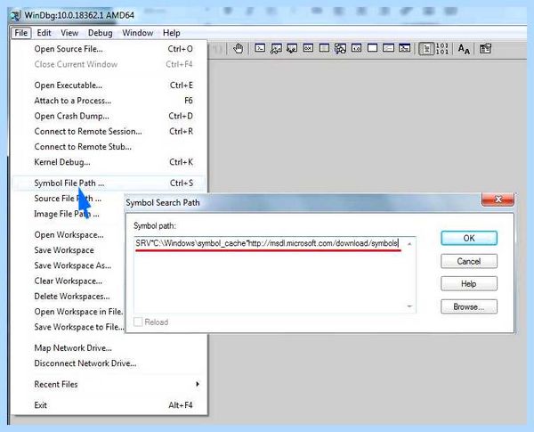Open the Command Browser toolbar icon
The height and width of the screenshot is (432, 534).
[x=405, y=48]
